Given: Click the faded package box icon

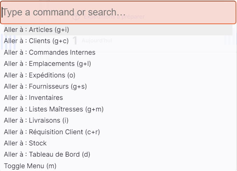Looking at the screenshot, I should point(76,17).
